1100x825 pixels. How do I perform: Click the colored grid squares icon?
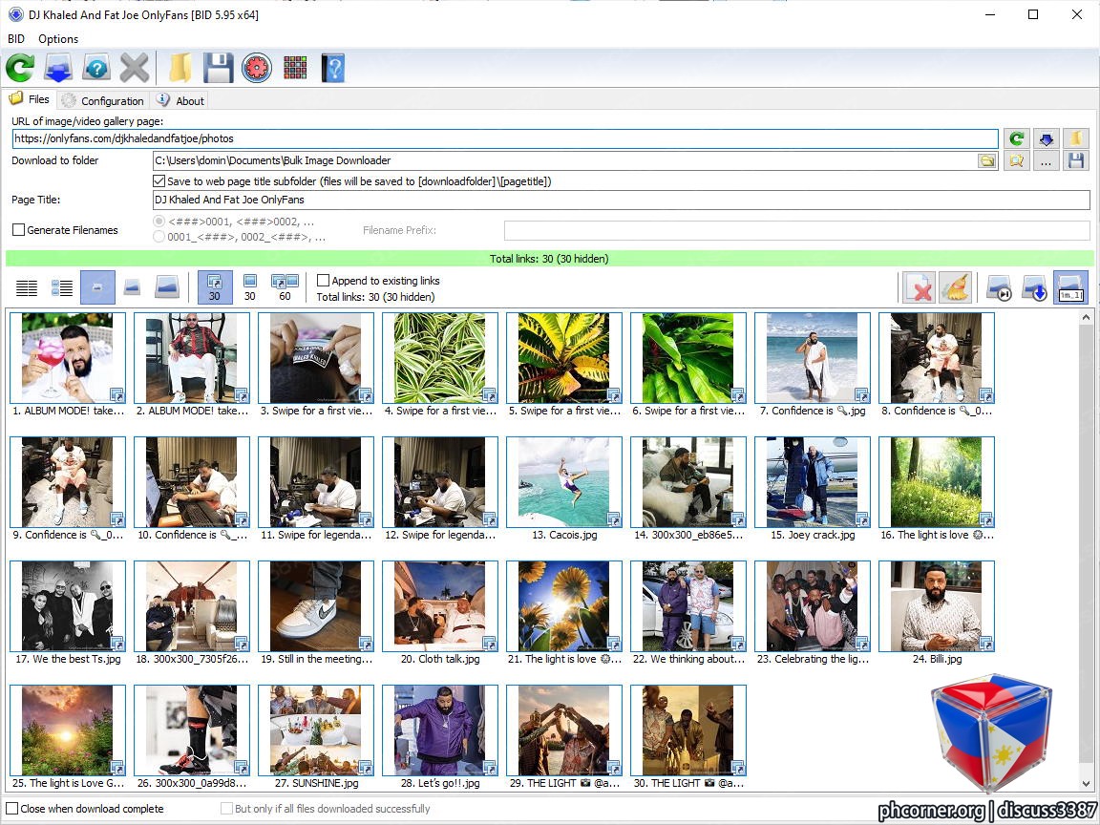[x=295, y=68]
